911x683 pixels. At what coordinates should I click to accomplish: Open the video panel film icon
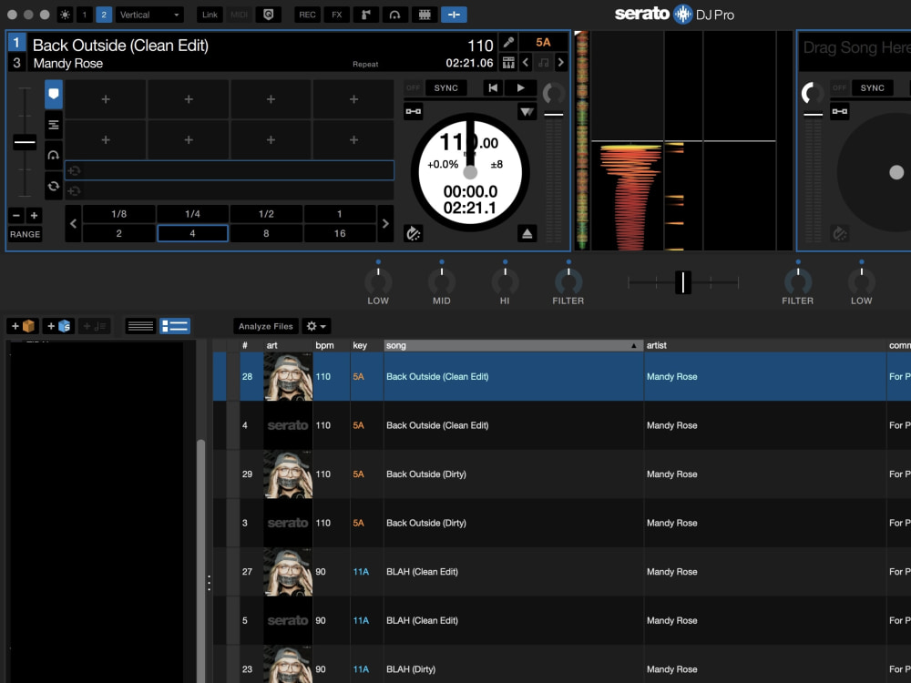425,15
